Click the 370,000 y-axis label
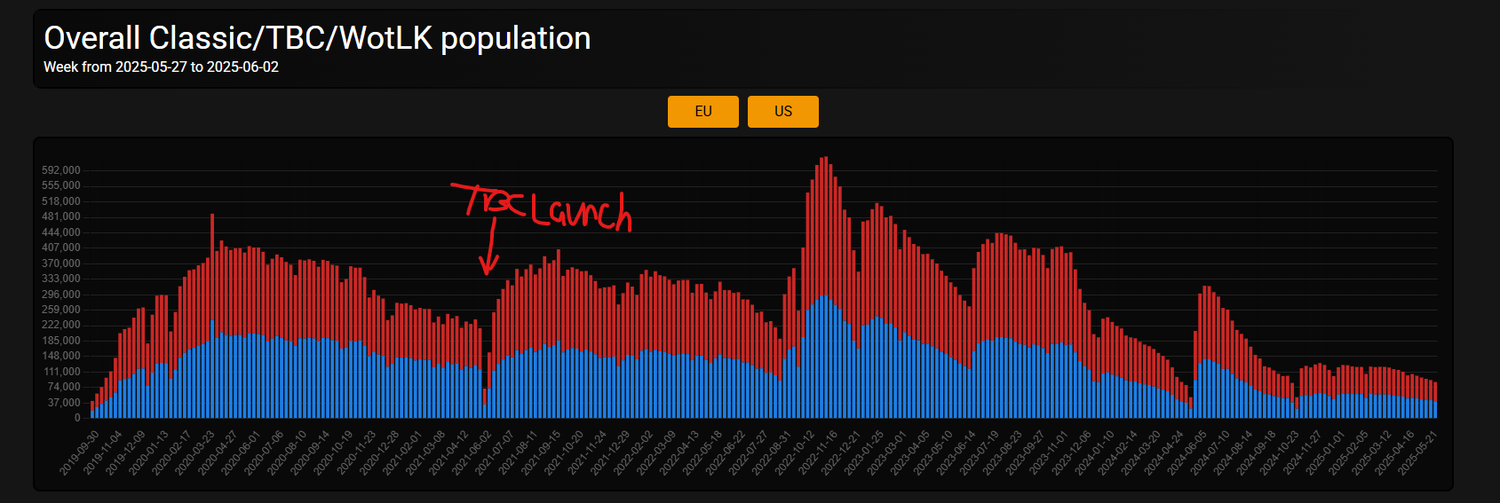This screenshot has width=1500, height=503. click(60, 263)
